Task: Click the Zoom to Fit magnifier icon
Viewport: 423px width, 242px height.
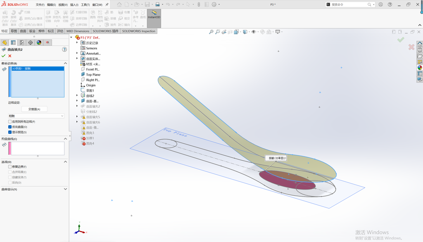Action: point(211,32)
